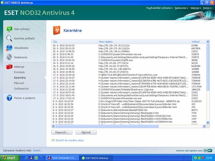Open Kontrola počítača section
The image size is (215, 161).
tap(24, 38)
